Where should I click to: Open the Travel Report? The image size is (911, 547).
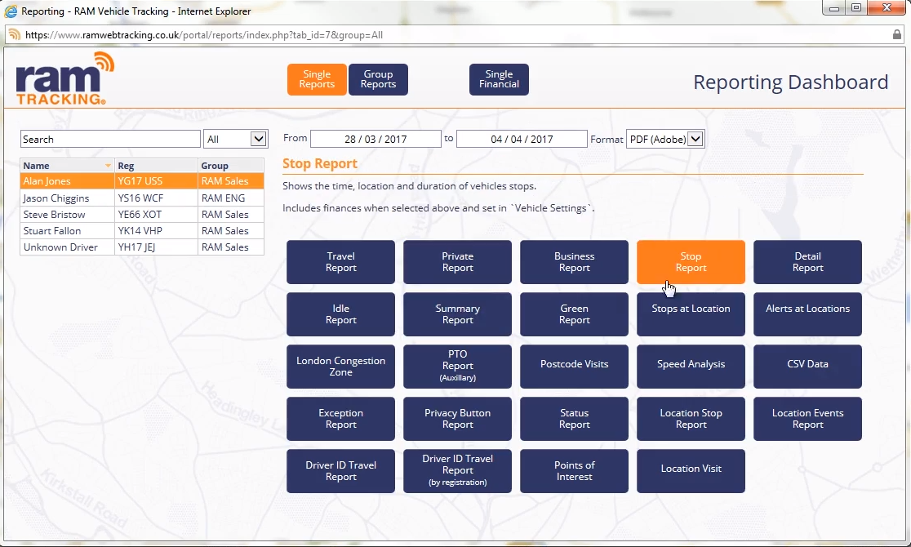click(x=340, y=262)
